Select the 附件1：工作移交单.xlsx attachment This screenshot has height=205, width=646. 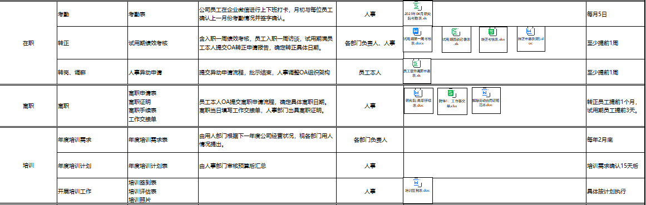(x=452, y=101)
